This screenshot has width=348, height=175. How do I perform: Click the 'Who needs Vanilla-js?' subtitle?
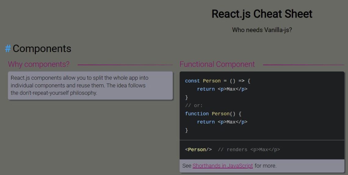[262, 30]
